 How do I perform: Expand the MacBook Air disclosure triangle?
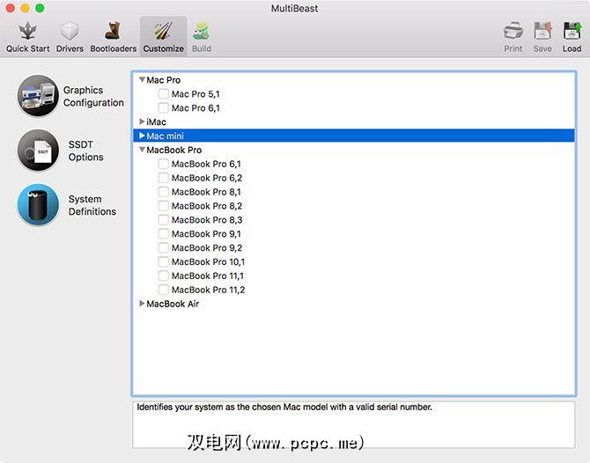[142, 304]
